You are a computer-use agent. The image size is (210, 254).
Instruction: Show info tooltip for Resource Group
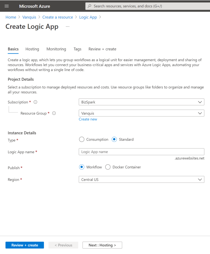(x=54, y=113)
